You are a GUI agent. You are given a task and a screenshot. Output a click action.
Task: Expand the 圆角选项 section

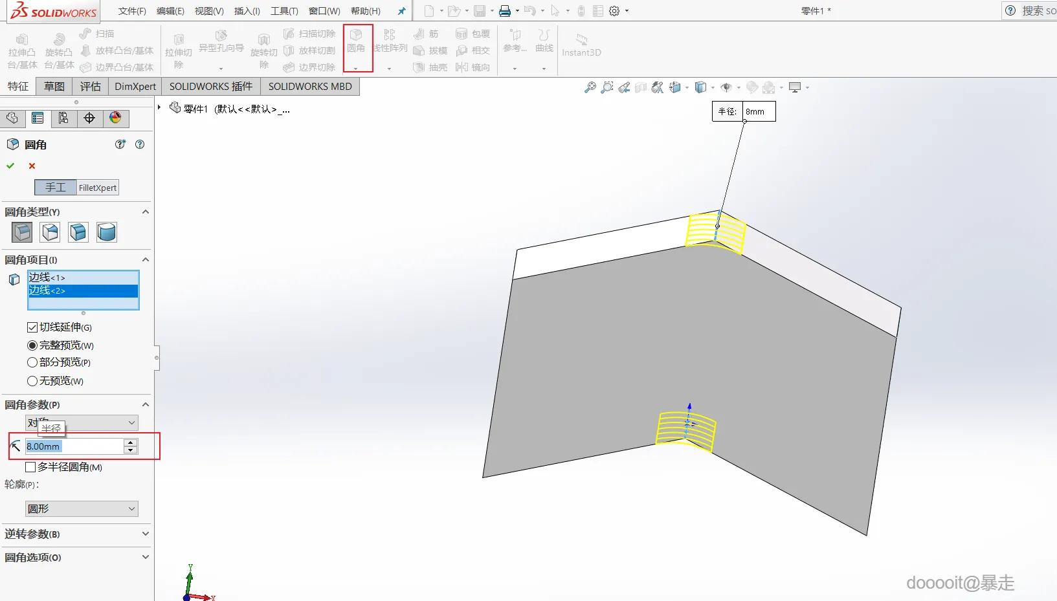[x=146, y=557]
